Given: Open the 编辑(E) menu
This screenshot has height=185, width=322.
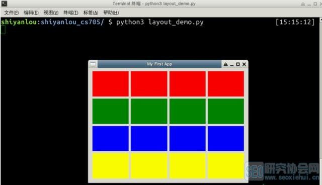Looking at the screenshot, I should pos(31,13).
